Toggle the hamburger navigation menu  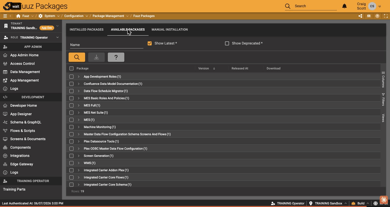(5, 16)
